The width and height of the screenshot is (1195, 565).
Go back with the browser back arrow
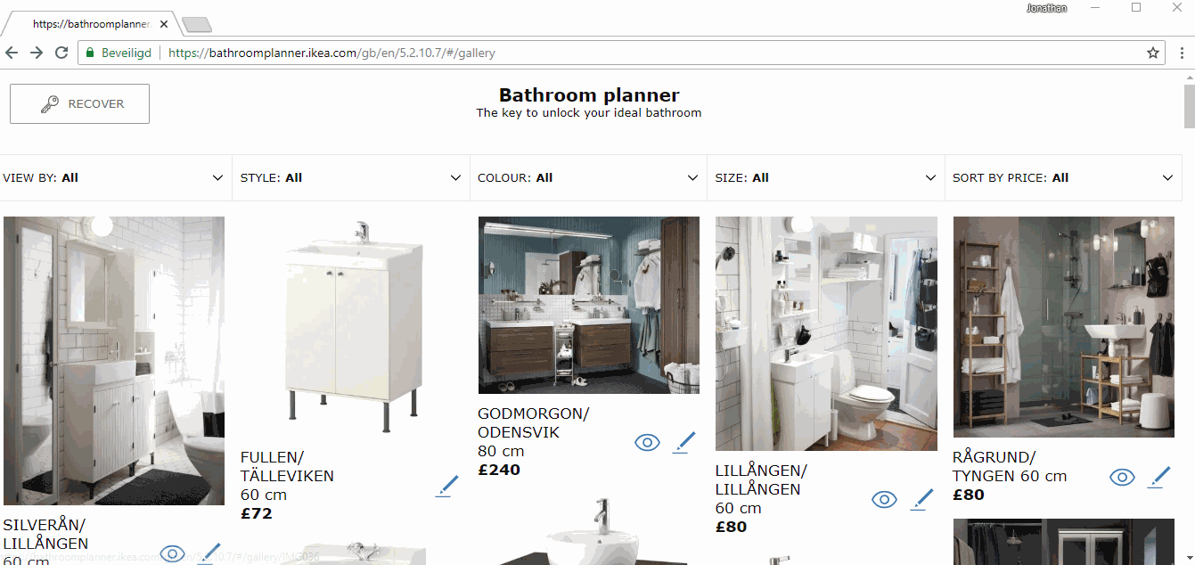[12, 53]
